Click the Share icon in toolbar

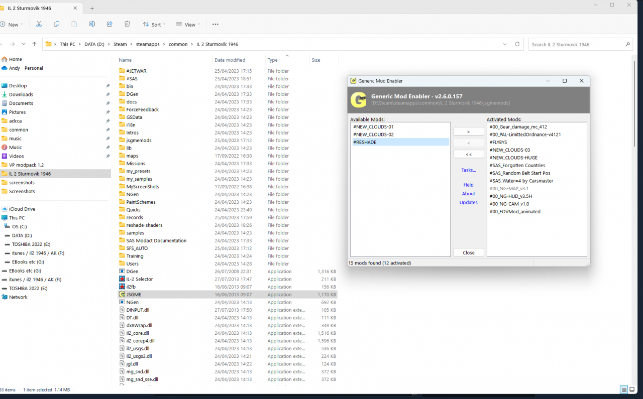pyautogui.click(x=110, y=24)
